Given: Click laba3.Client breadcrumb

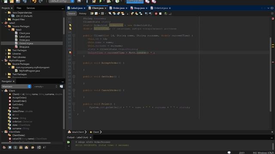Looking at the screenshot, I should pyautogui.click(x=78, y=132).
